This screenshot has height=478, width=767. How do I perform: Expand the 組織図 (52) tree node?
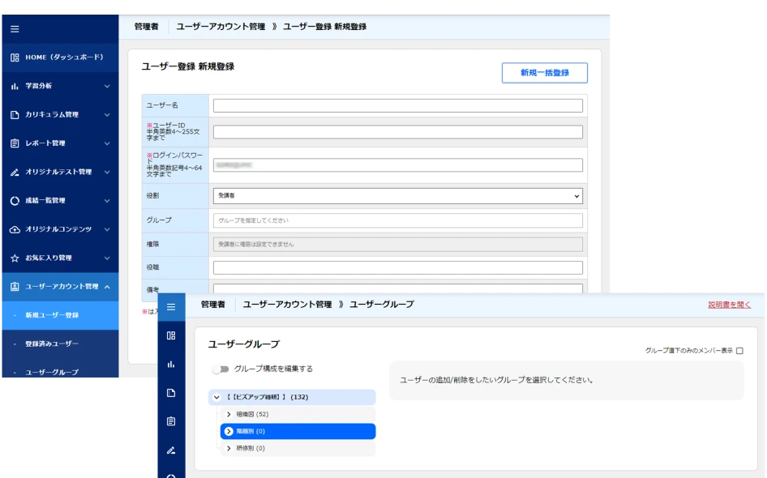tap(229, 414)
